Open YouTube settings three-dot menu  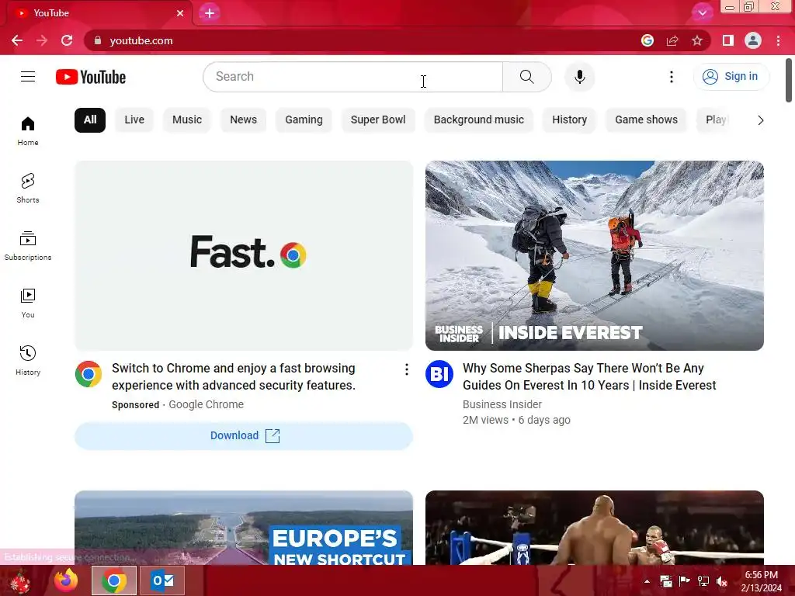672,77
